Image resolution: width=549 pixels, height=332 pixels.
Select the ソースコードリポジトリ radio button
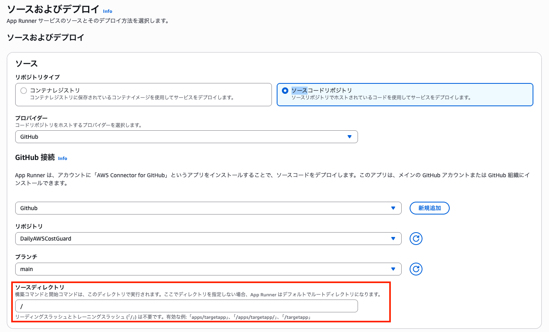[285, 90]
